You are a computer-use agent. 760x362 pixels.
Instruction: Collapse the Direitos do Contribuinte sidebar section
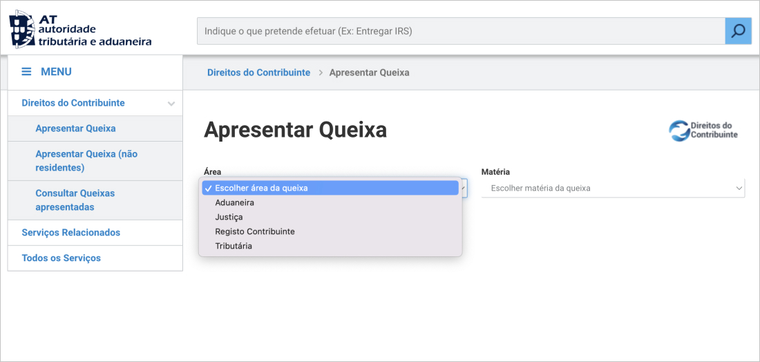click(171, 104)
